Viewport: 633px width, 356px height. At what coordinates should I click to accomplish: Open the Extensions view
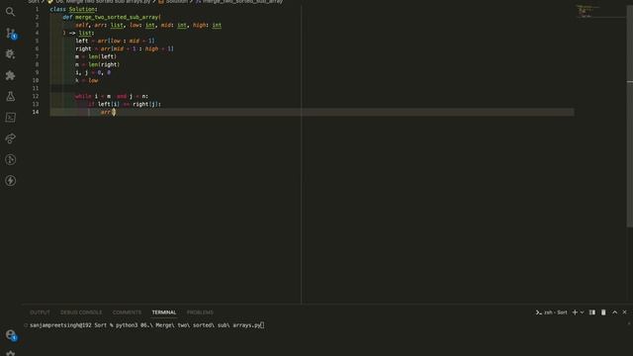tap(10, 75)
